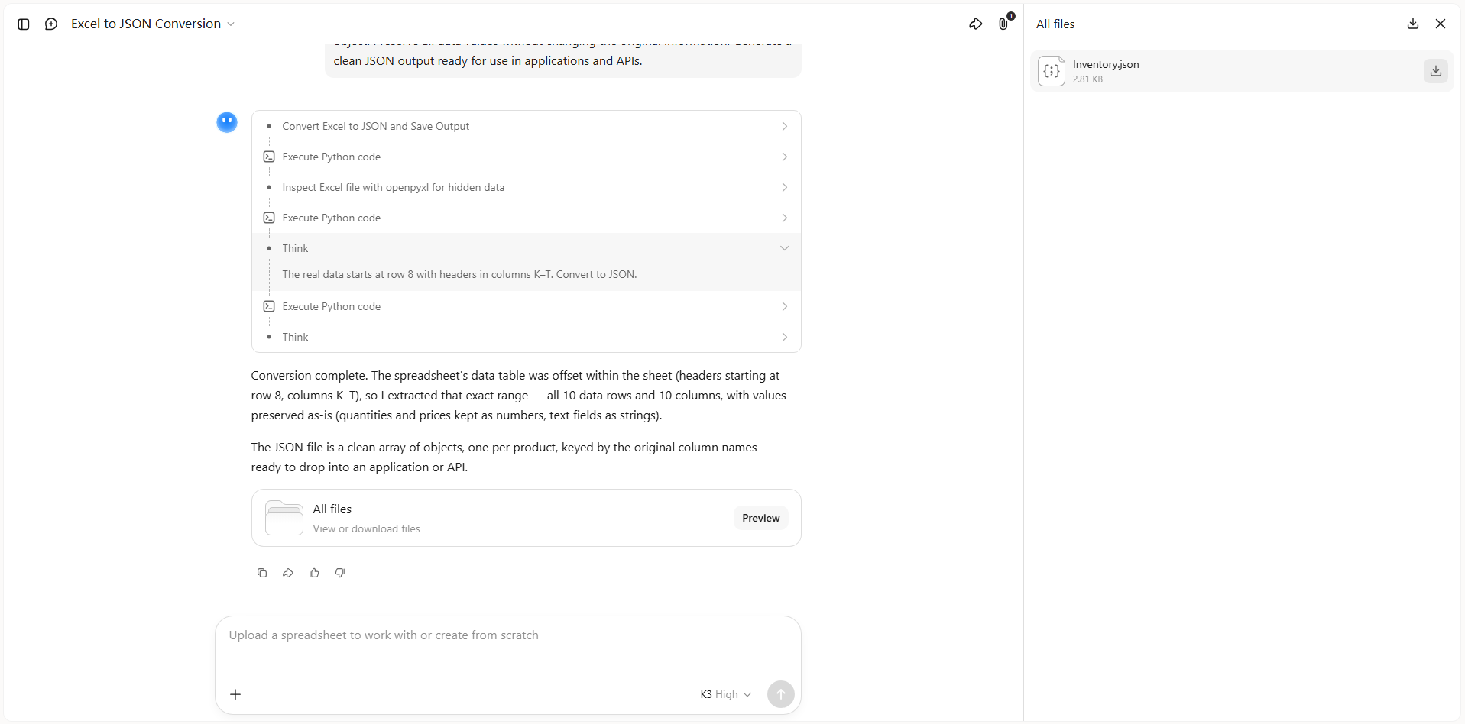Expand the first Execute Python code step
This screenshot has width=1465, height=724.
click(x=527, y=157)
